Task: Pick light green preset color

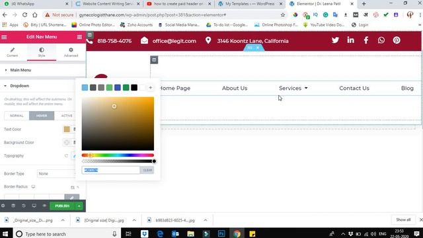Action: pos(109,87)
